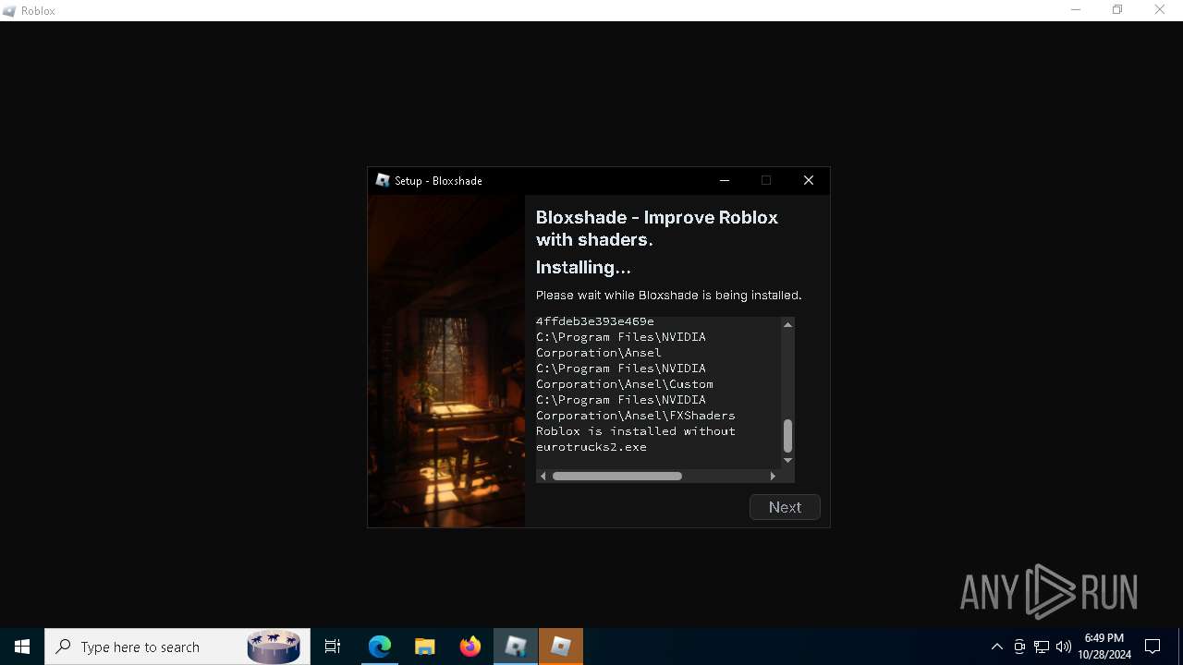Click the log line 'Corporation\Ansel\Custom'
The image size is (1183, 665).
point(625,384)
